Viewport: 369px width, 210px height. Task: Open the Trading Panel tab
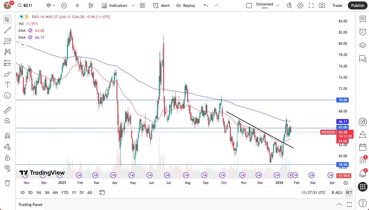pos(30,205)
